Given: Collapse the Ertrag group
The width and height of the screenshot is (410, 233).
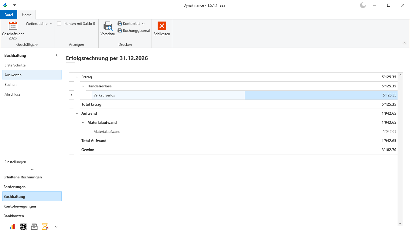Looking at the screenshot, I should pos(77,77).
